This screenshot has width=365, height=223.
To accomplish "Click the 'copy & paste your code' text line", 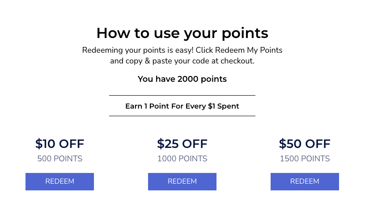I will (x=166, y=61).
